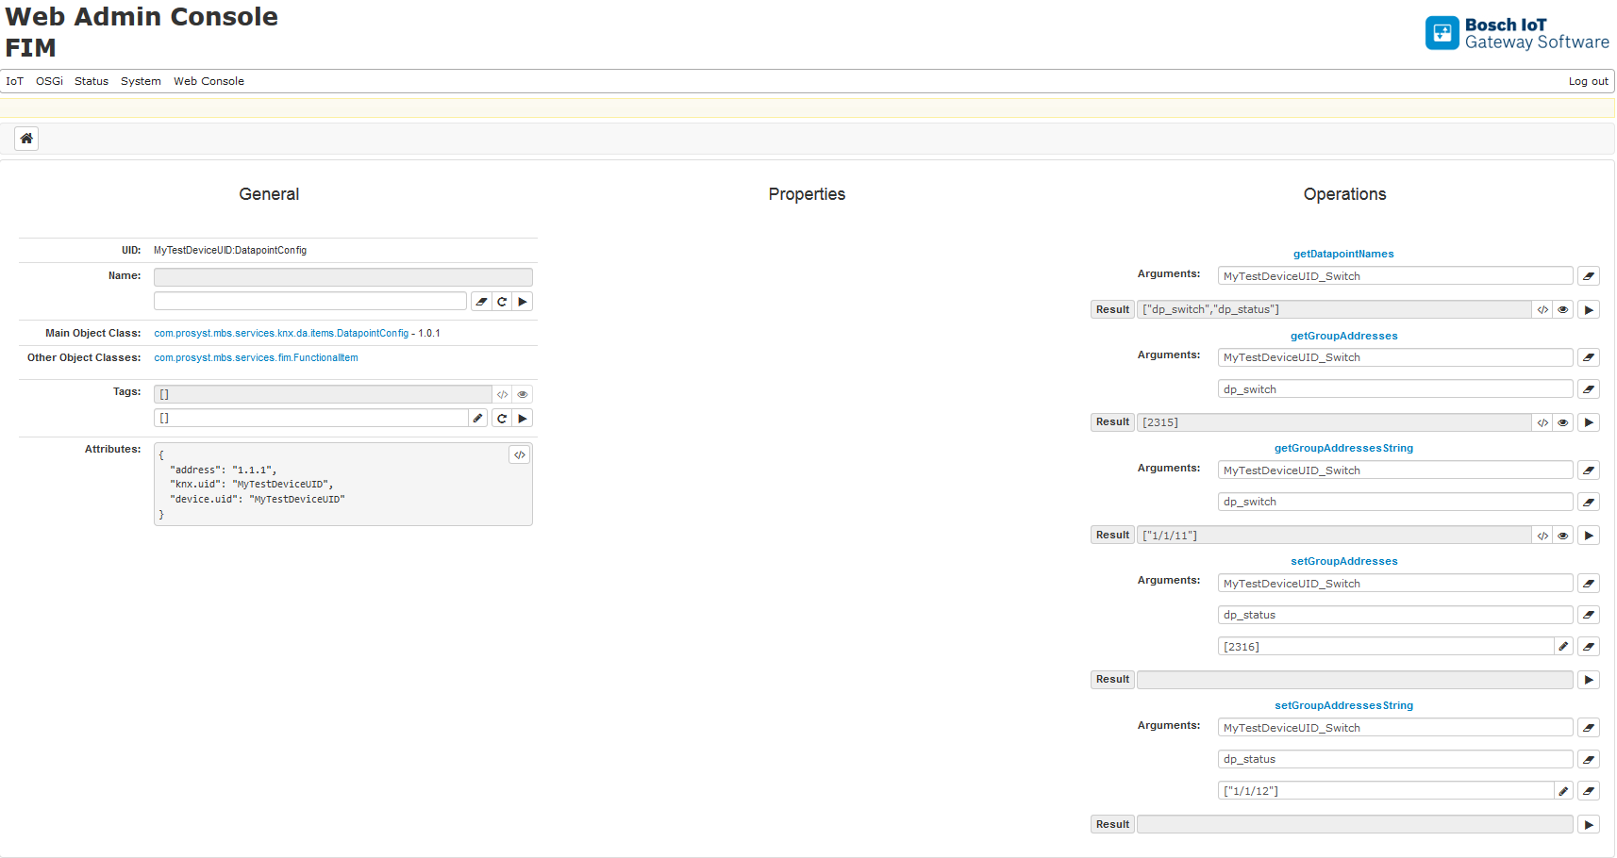Viewport: 1617px width, 858px height.
Task: Click code view icon on [2315] result
Action: pyautogui.click(x=1542, y=422)
